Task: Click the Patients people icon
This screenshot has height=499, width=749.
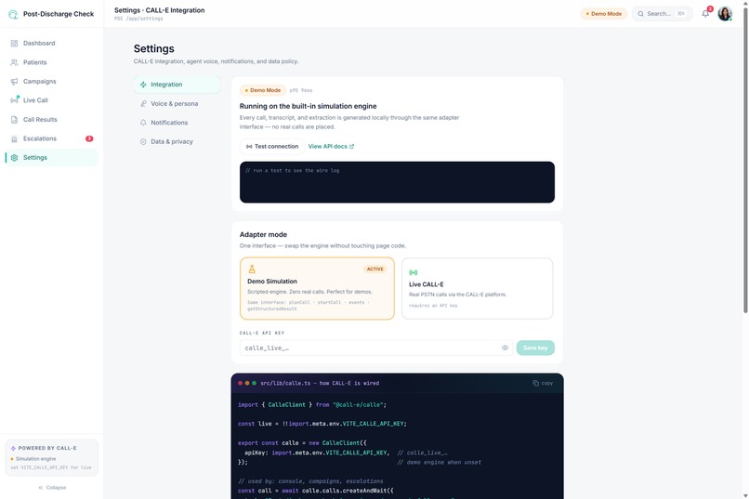Action: tap(14, 62)
